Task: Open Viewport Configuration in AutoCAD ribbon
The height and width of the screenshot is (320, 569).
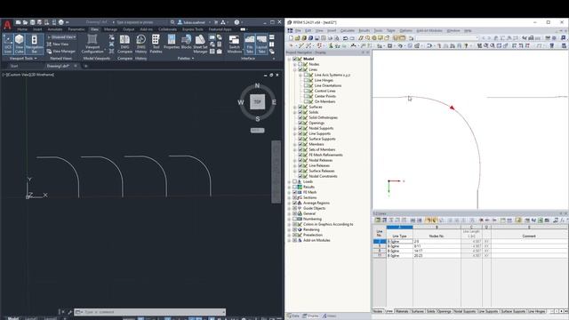Action: click(x=92, y=44)
